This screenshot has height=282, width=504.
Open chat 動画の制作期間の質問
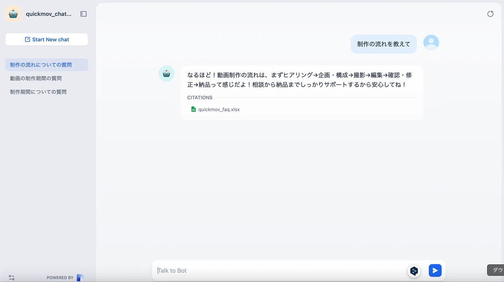(47, 78)
